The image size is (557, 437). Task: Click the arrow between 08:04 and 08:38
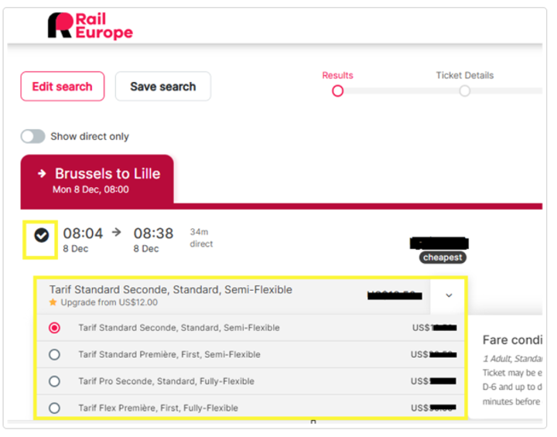(117, 233)
